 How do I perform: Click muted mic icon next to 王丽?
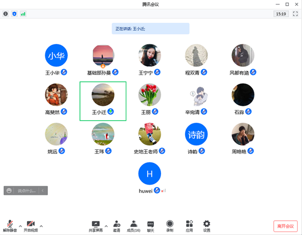click(x=155, y=111)
